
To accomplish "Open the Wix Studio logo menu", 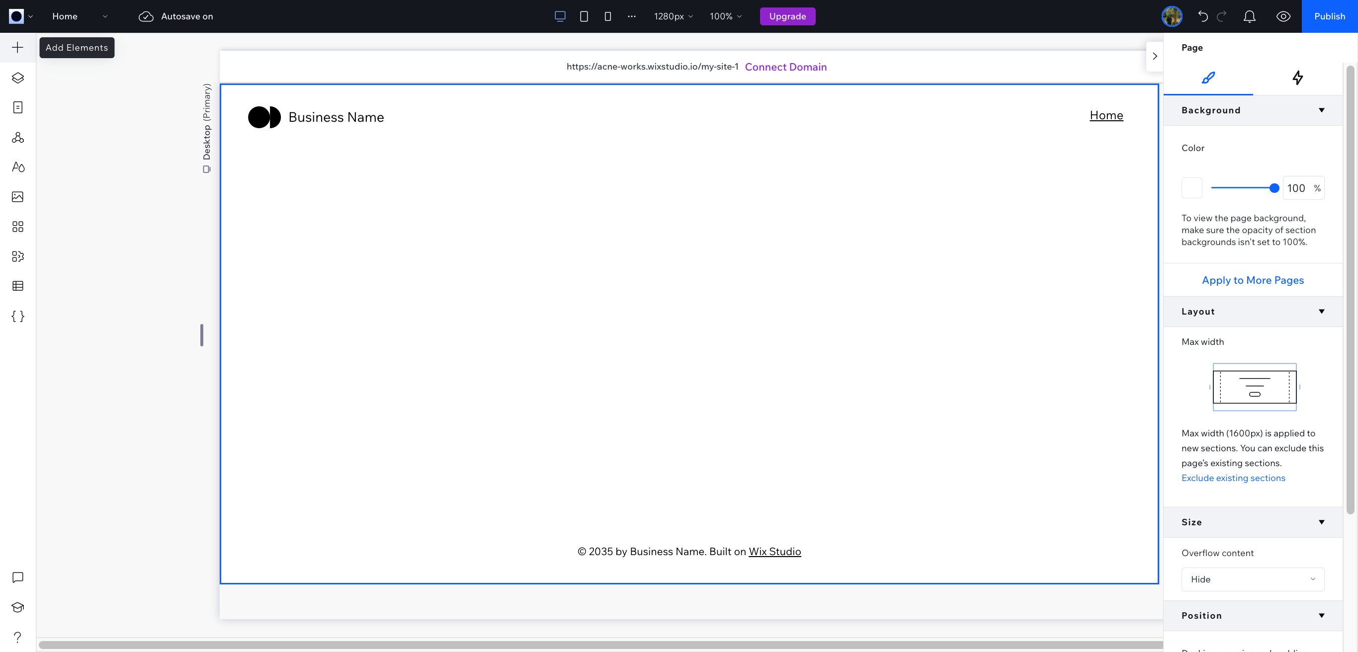I will tap(20, 16).
